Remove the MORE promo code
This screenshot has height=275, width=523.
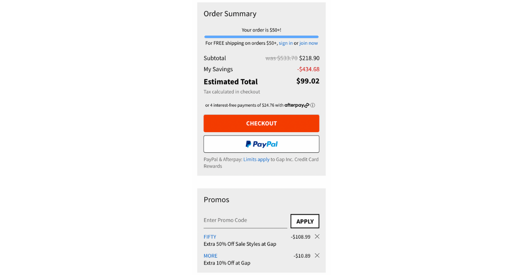click(x=317, y=255)
